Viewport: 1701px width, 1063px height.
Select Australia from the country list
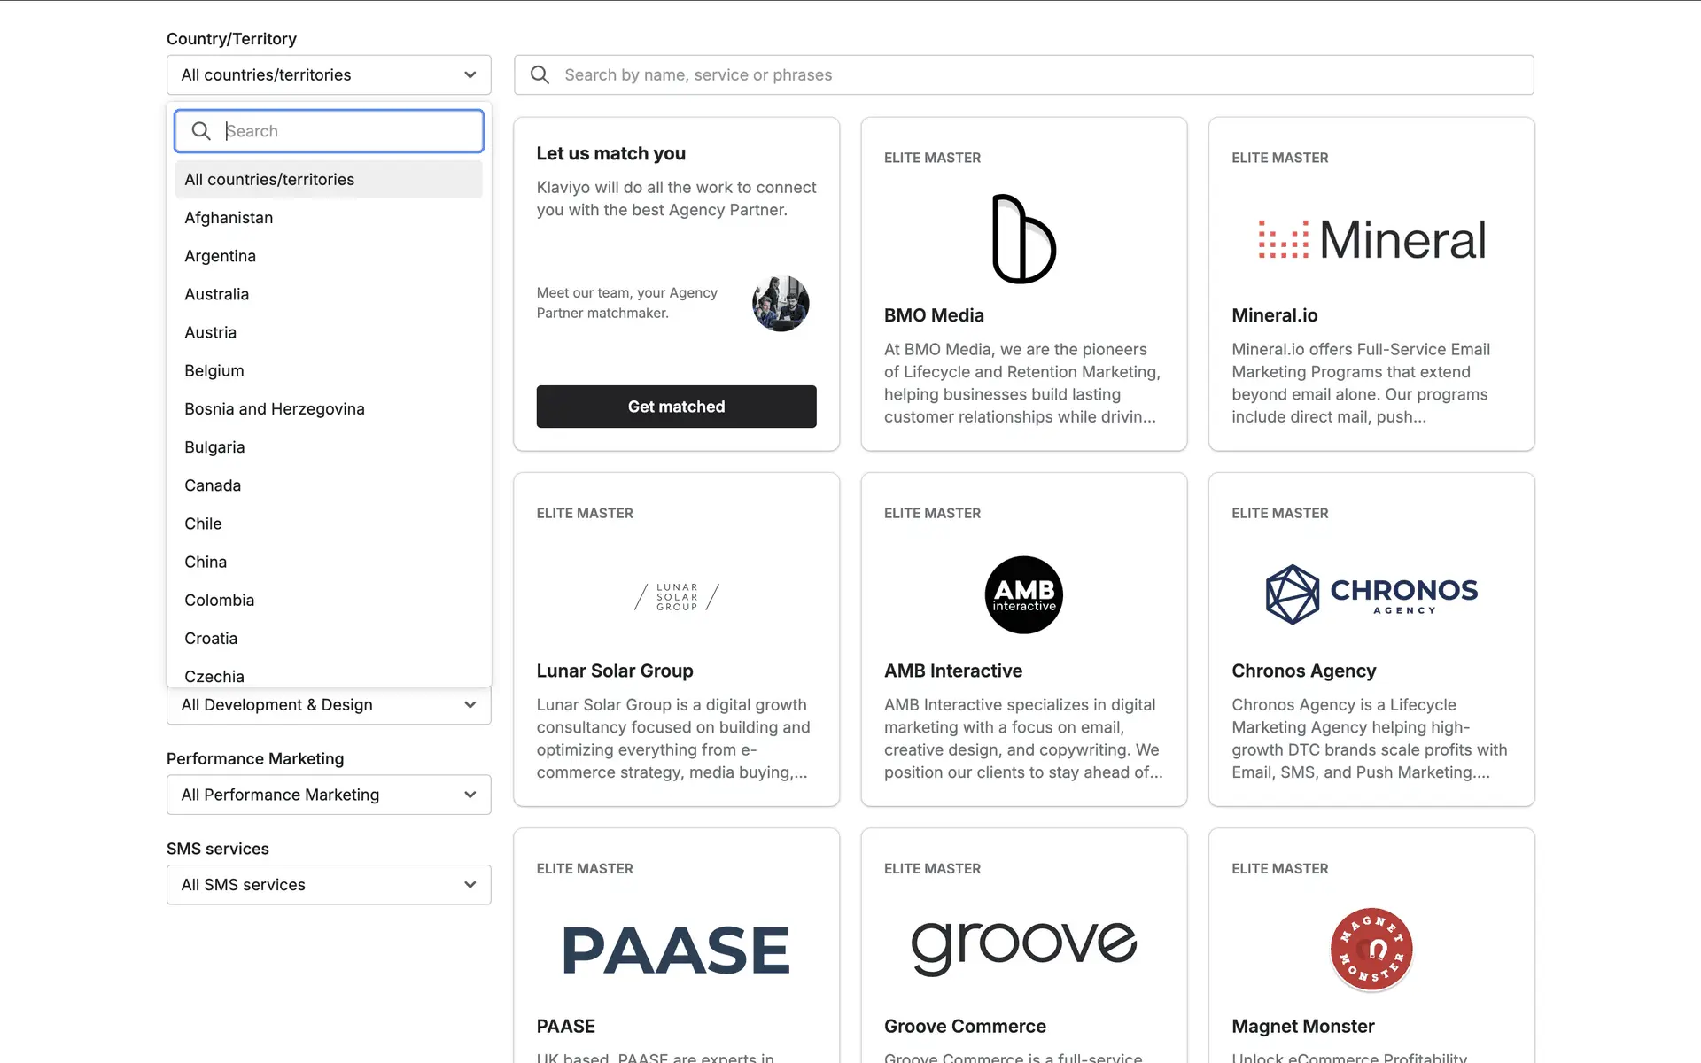click(216, 294)
